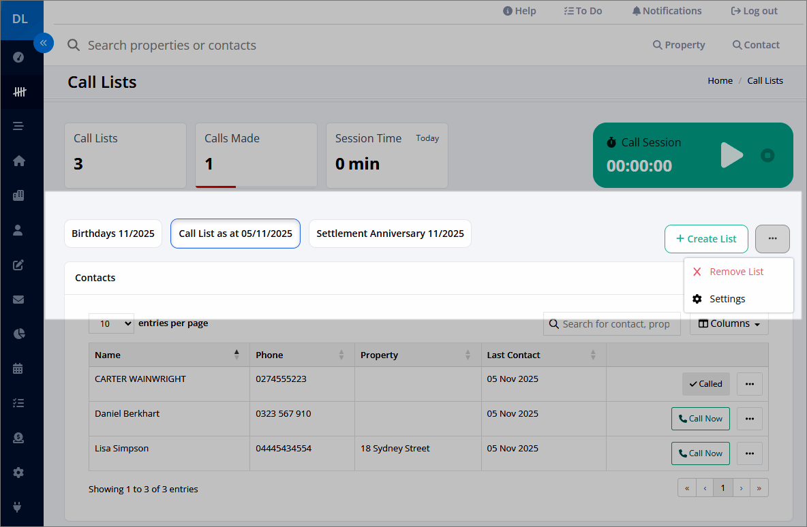Viewport: 807px width, 527px height.
Task: Open the calendar icon in the sidebar
Action: pos(18,368)
